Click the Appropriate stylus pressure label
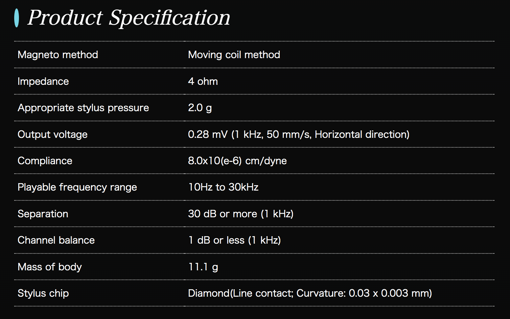 (83, 108)
